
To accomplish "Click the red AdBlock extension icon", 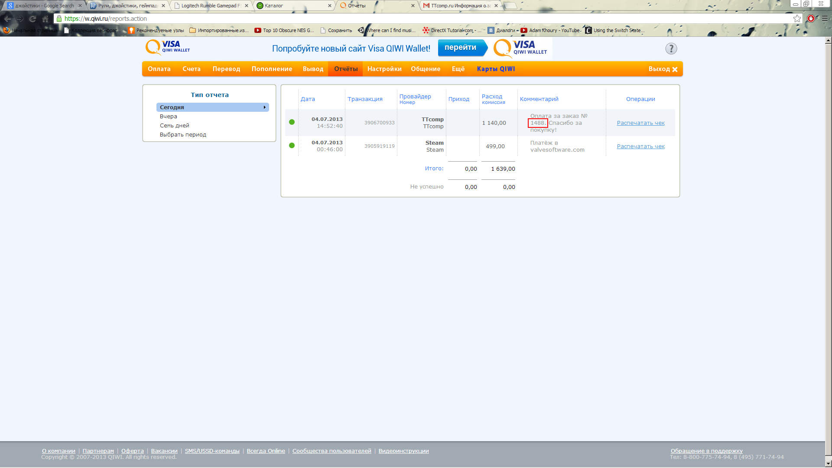I will tap(811, 19).
